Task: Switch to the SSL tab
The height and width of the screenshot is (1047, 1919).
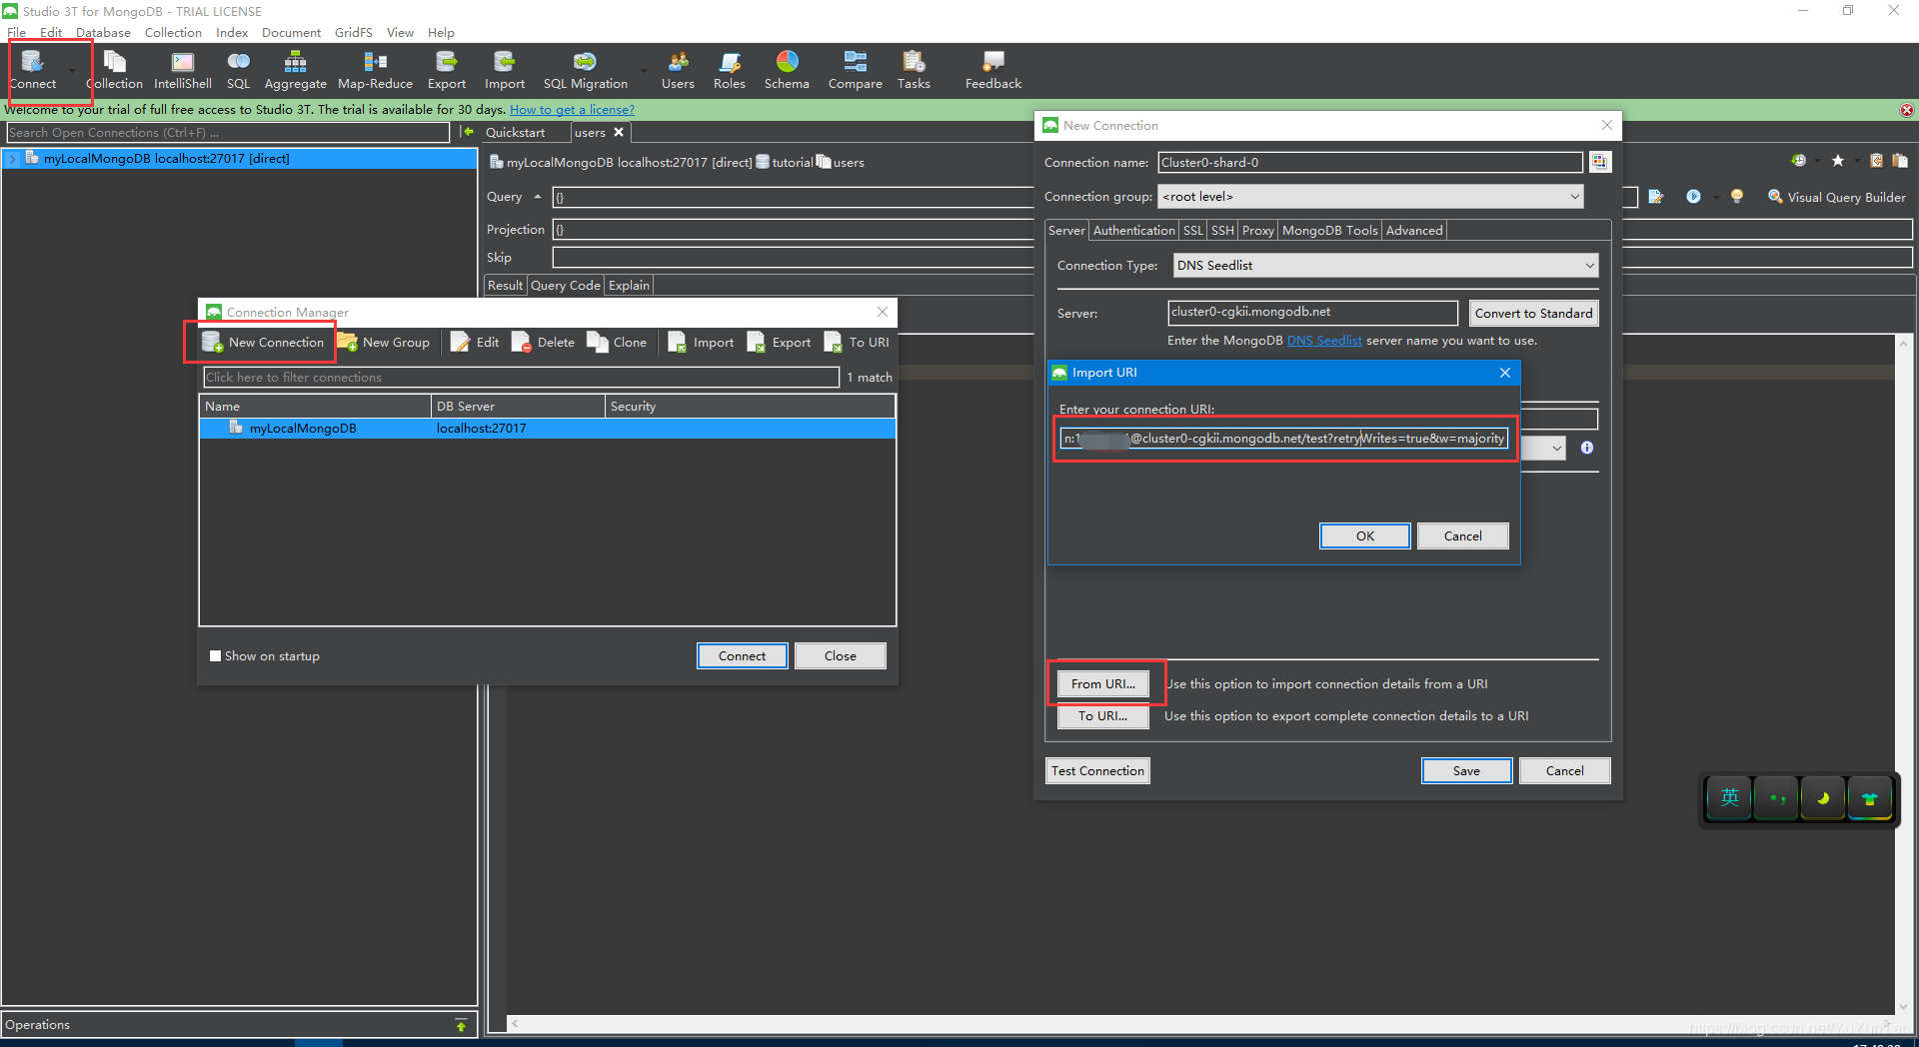Action: pyautogui.click(x=1193, y=230)
